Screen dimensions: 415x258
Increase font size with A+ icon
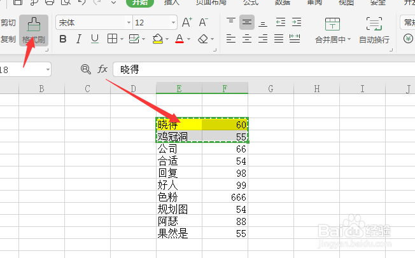point(187,22)
